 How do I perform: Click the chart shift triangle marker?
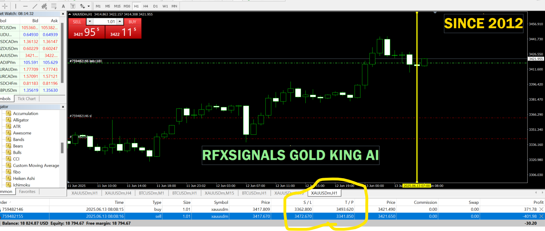pos(435,13)
